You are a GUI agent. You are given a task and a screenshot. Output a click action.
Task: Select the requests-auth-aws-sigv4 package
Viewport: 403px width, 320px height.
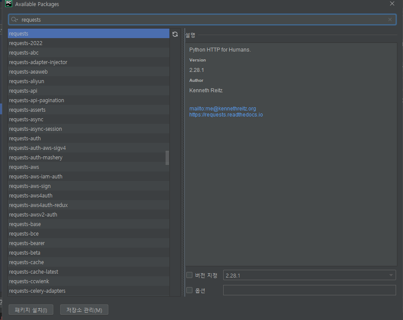pyautogui.click(x=88, y=148)
